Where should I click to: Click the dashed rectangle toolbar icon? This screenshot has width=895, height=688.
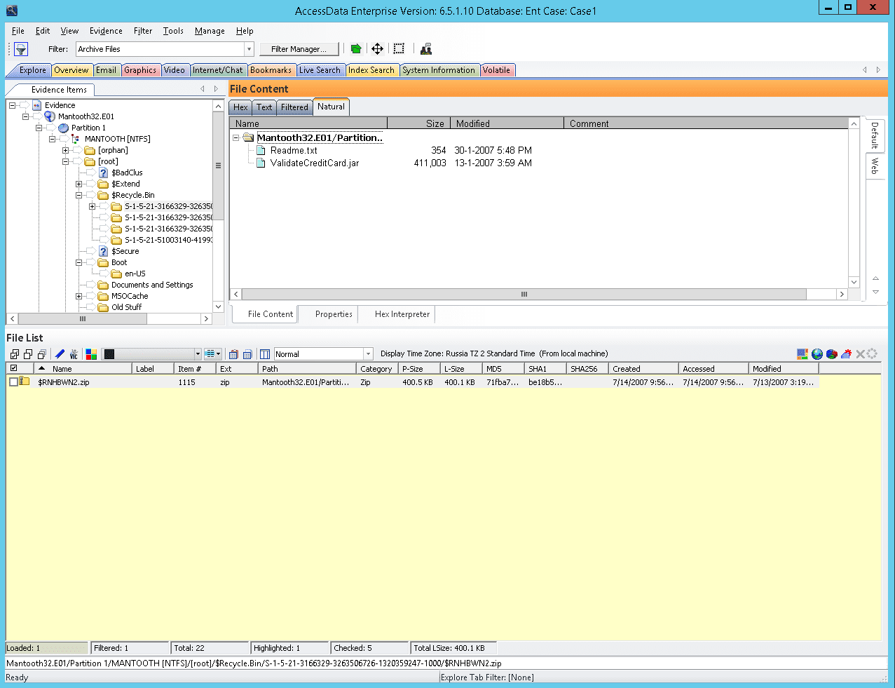pyautogui.click(x=399, y=49)
